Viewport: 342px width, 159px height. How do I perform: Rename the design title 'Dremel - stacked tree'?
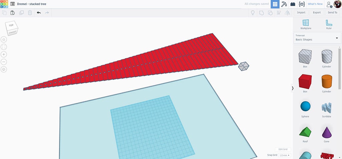point(32,4)
